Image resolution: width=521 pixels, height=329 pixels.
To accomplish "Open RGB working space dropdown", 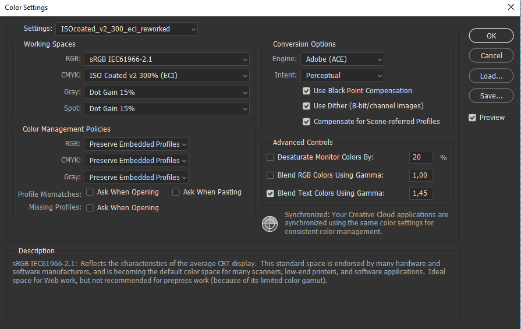I will [166, 59].
